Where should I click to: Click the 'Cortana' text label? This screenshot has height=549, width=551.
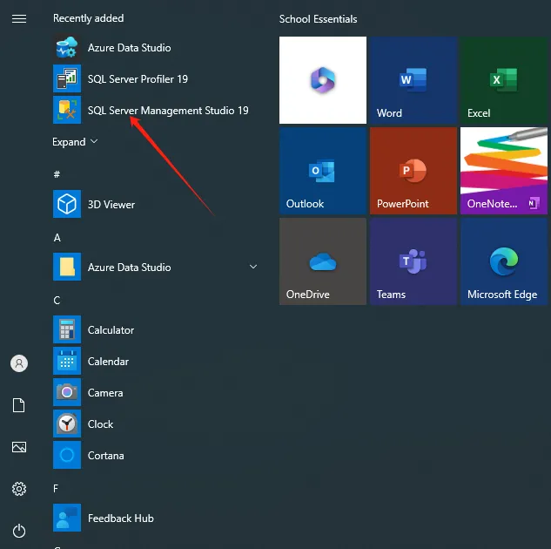(106, 456)
